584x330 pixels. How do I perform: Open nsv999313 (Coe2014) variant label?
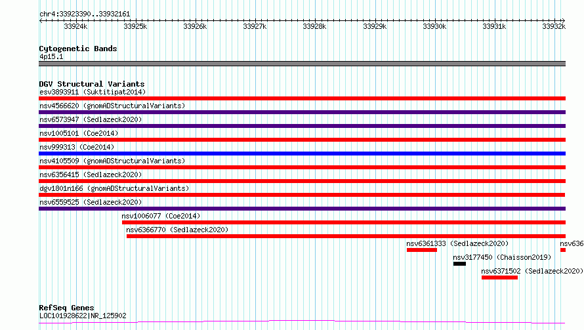coord(77,147)
